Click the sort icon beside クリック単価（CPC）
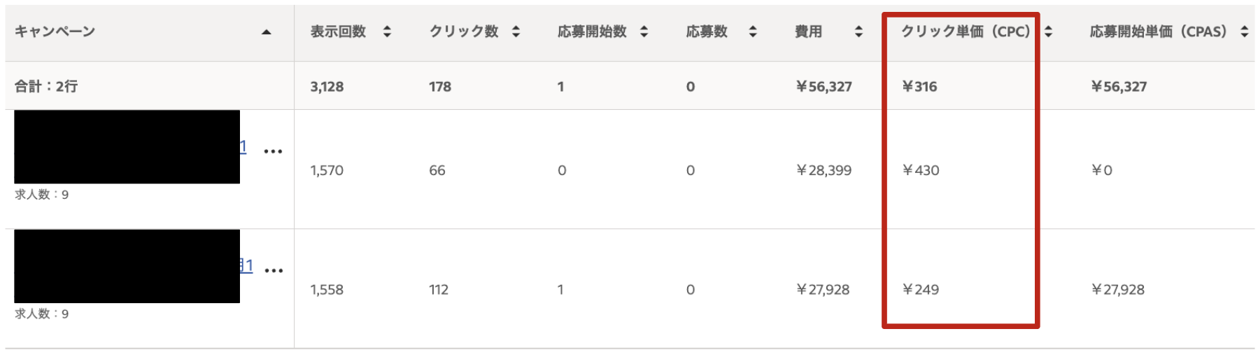Image resolution: width=1258 pixels, height=364 pixels. 1048,31
